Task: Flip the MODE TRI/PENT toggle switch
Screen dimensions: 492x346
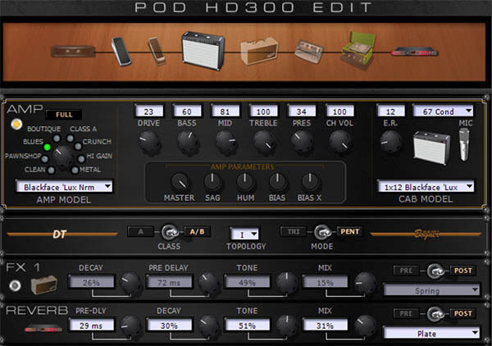Action: [322, 233]
